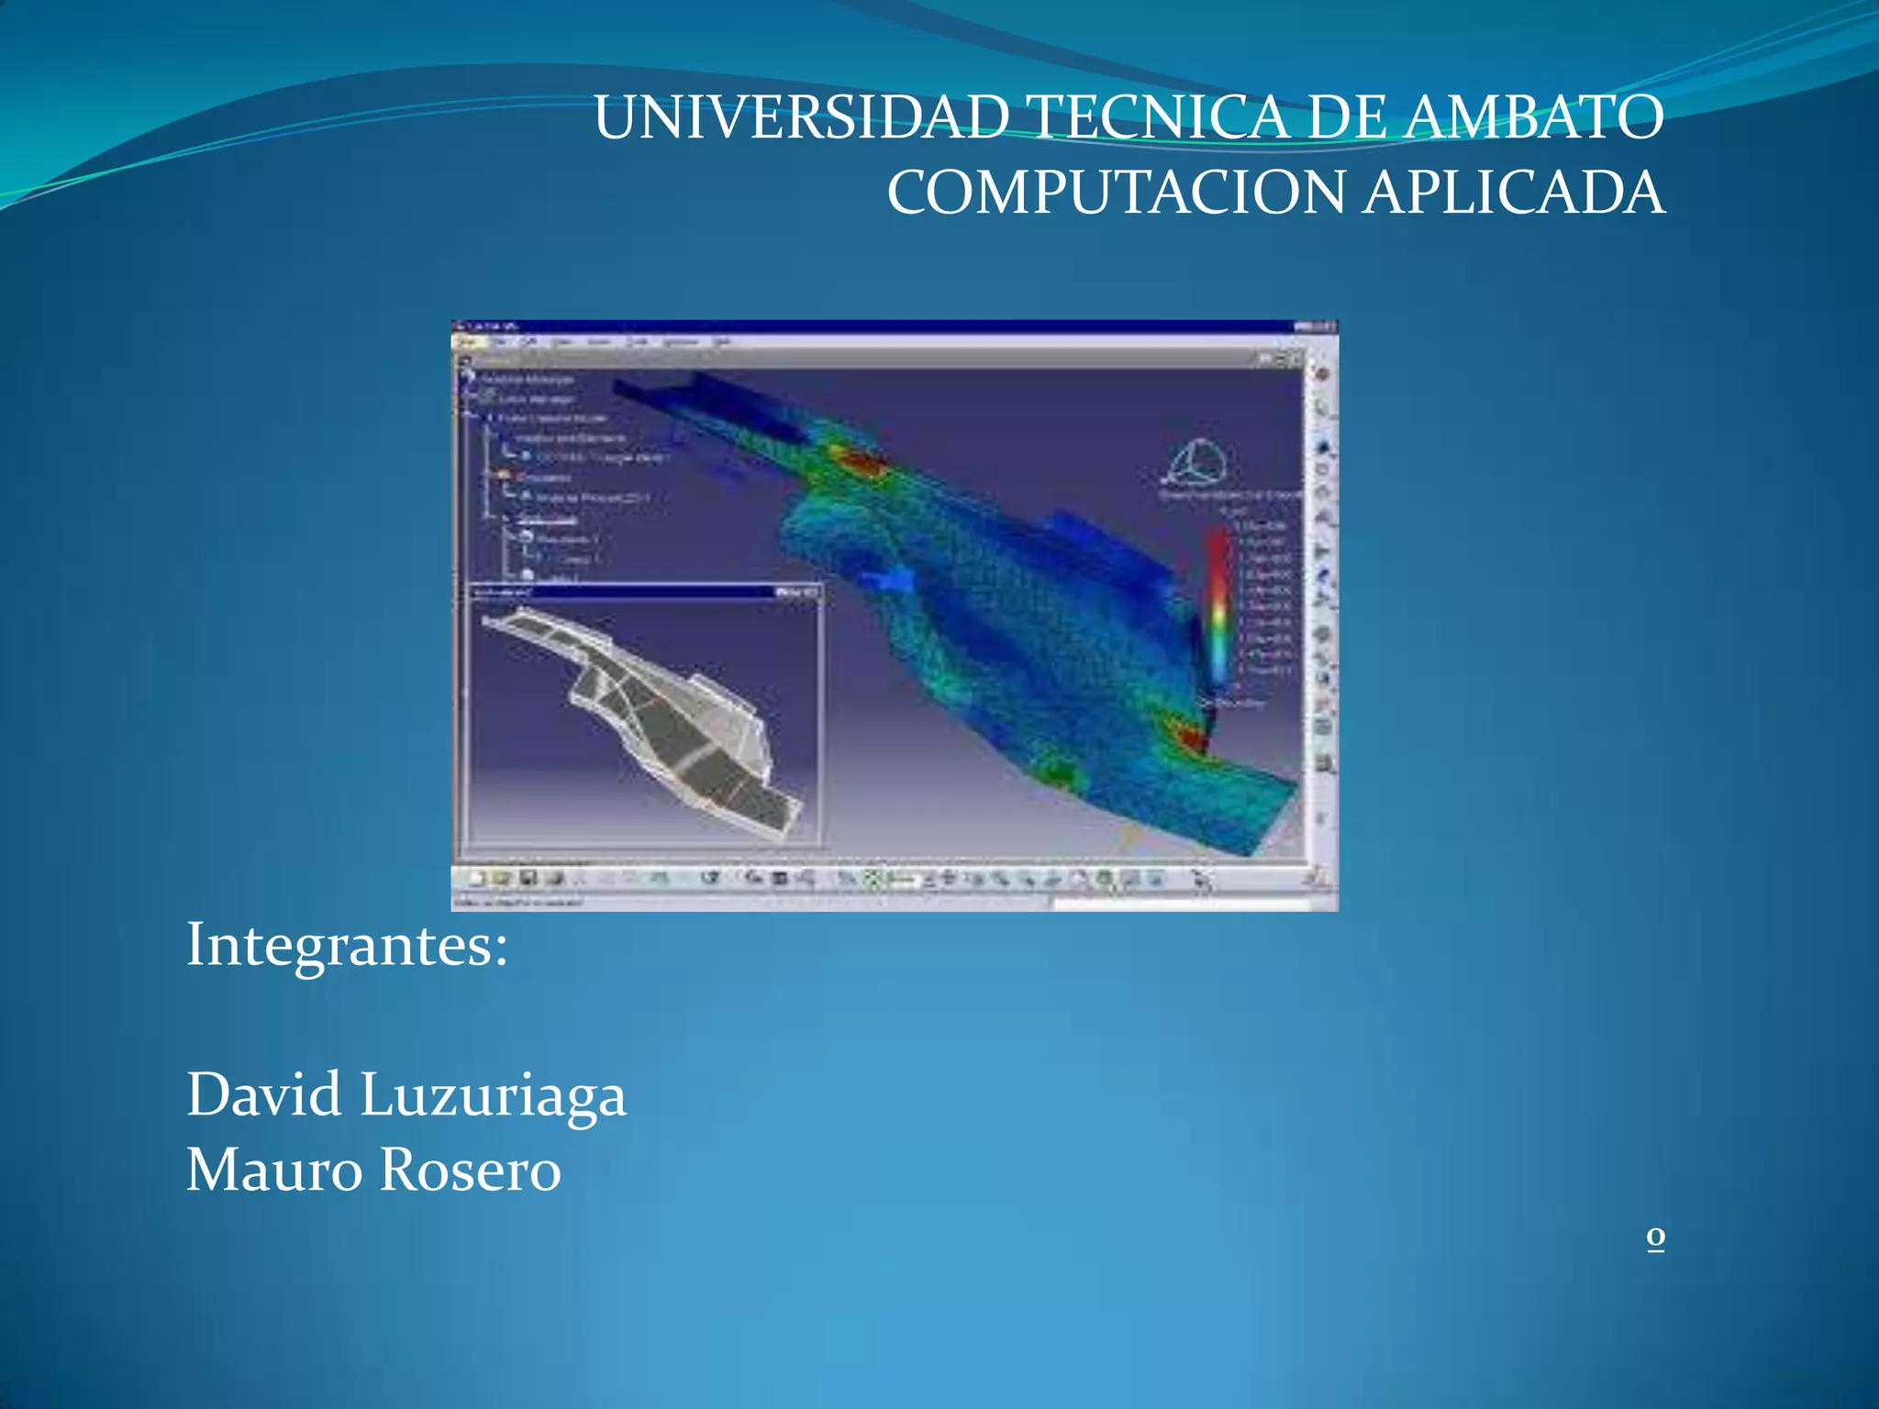Select 'Analysis Manager' tree label

point(528,379)
